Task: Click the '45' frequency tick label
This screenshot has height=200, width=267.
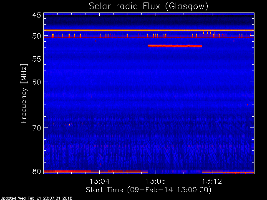Action: point(37,15)
